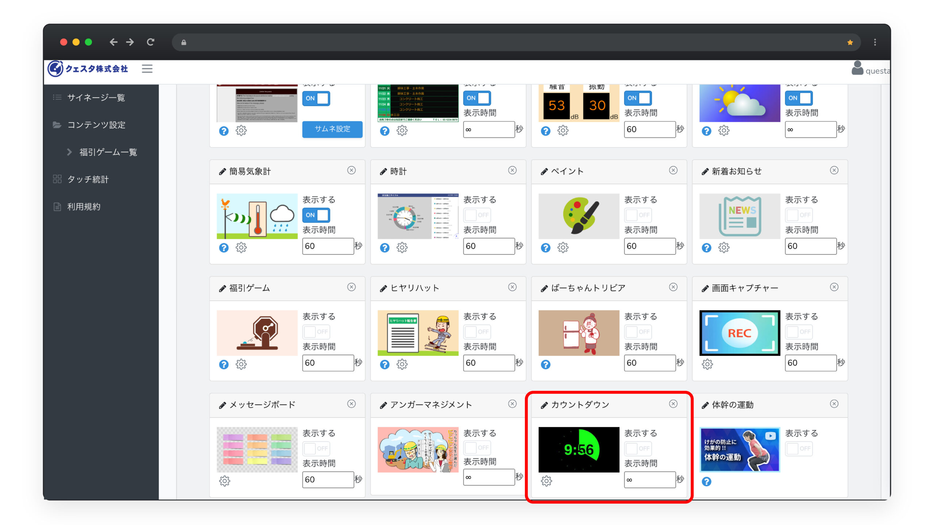This screenshot has width=934, height=525.
Task: Click the help icon on 時計 card
Action: point(385,248)
